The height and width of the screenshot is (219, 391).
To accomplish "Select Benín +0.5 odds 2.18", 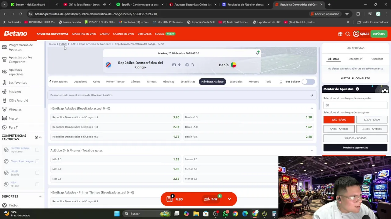I will point(248,137).
